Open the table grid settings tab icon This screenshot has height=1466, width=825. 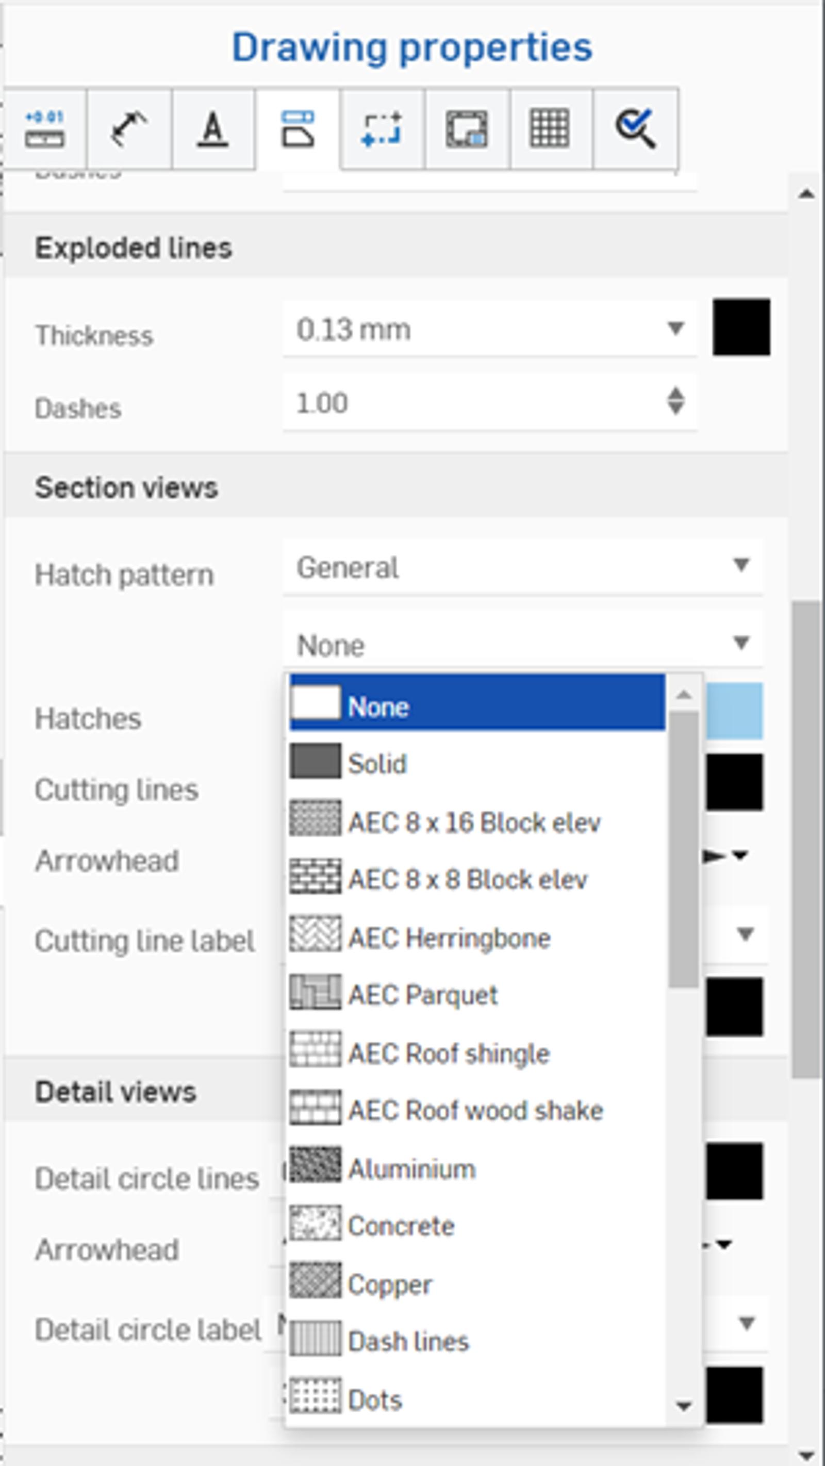(550, 129)
